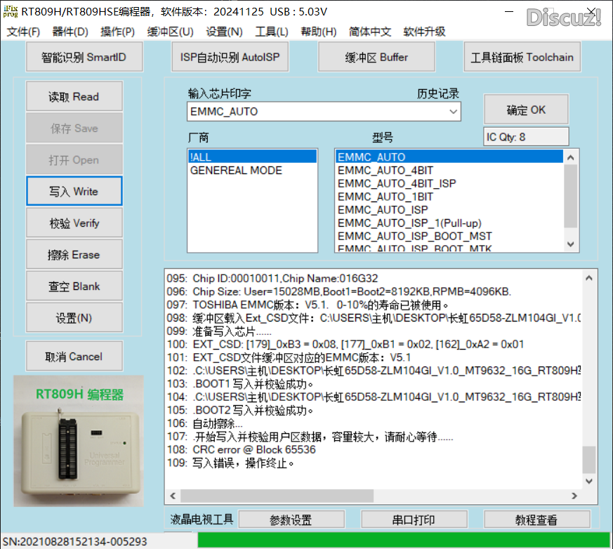Open the 文件(F) menu

pos(24,32)
